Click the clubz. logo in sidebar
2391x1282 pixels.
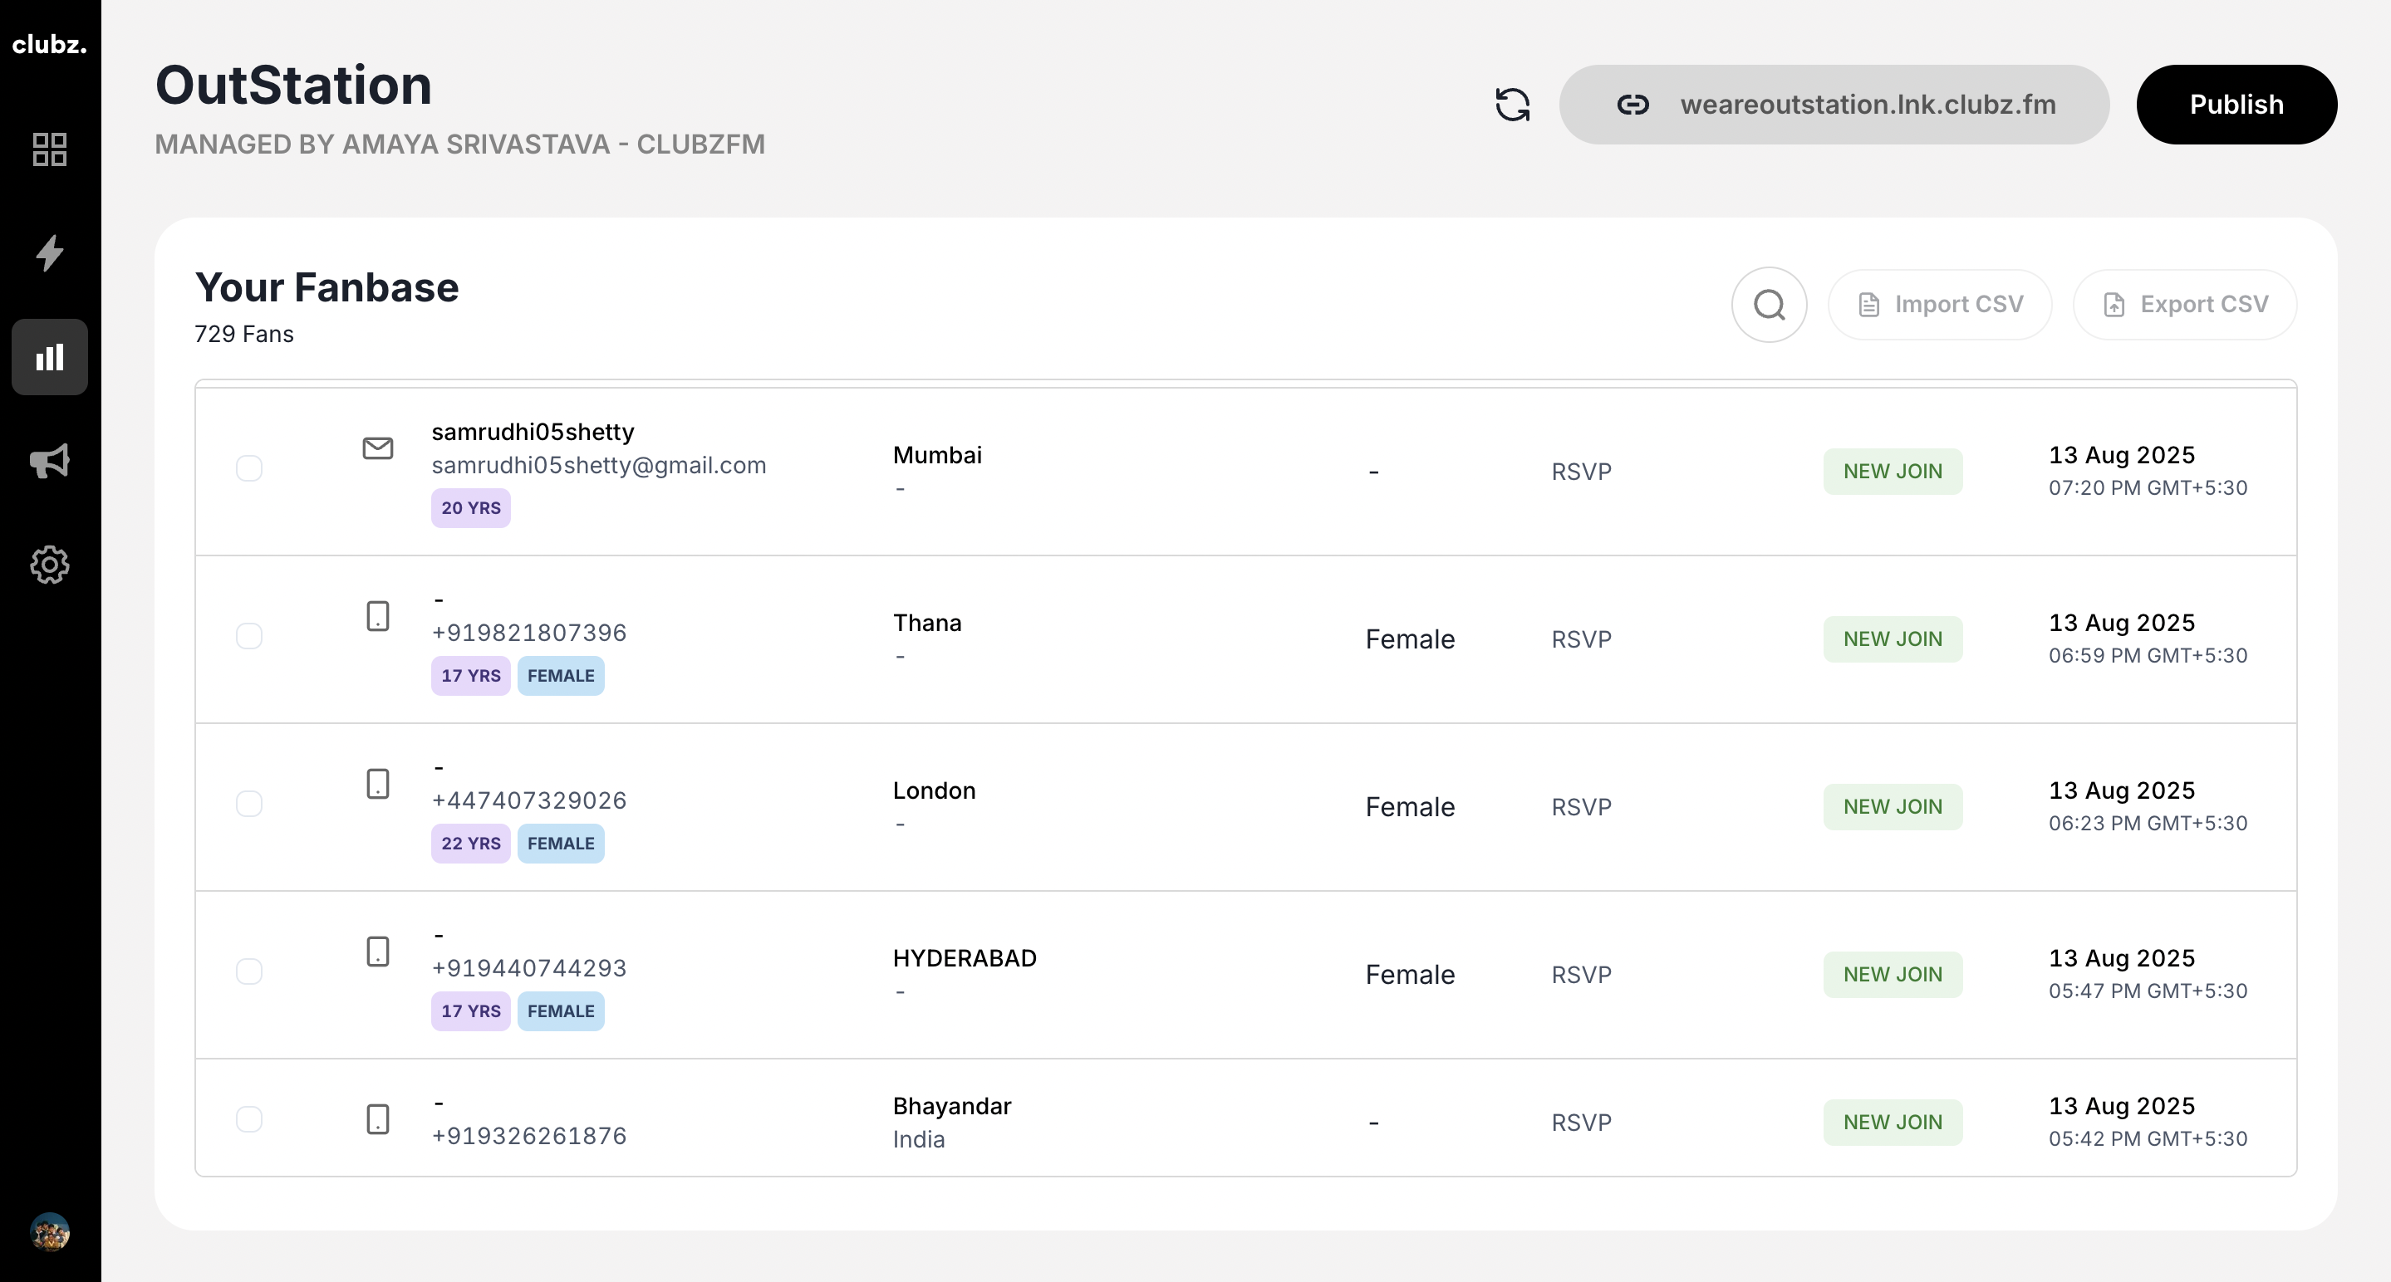[x=49, y=44]
